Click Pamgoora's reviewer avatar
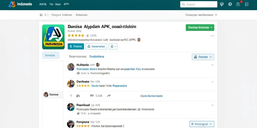Screen dimensions: 257x128 [x=71, y=124]
